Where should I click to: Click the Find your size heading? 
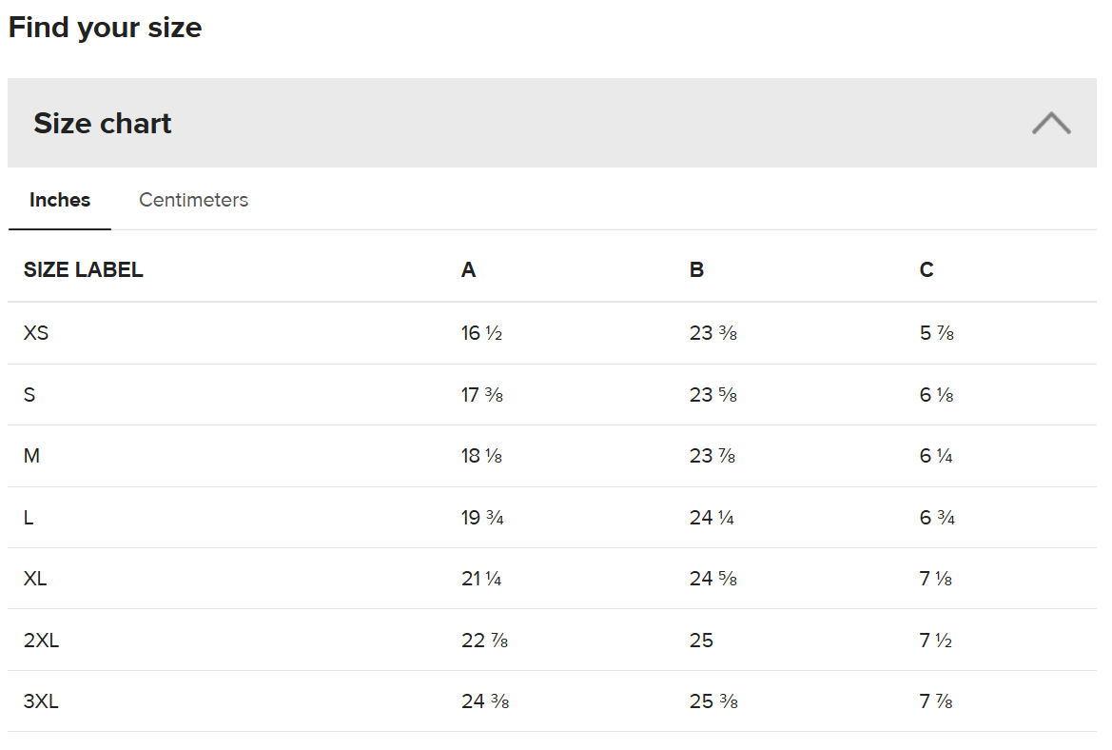tap(105, 28)
